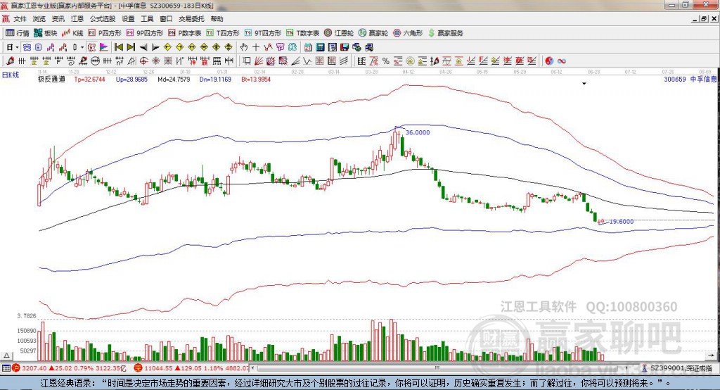The width and height of the screenshot is (720, 390).
Task: Open P四方形 tool
Action: pos(105,33)
